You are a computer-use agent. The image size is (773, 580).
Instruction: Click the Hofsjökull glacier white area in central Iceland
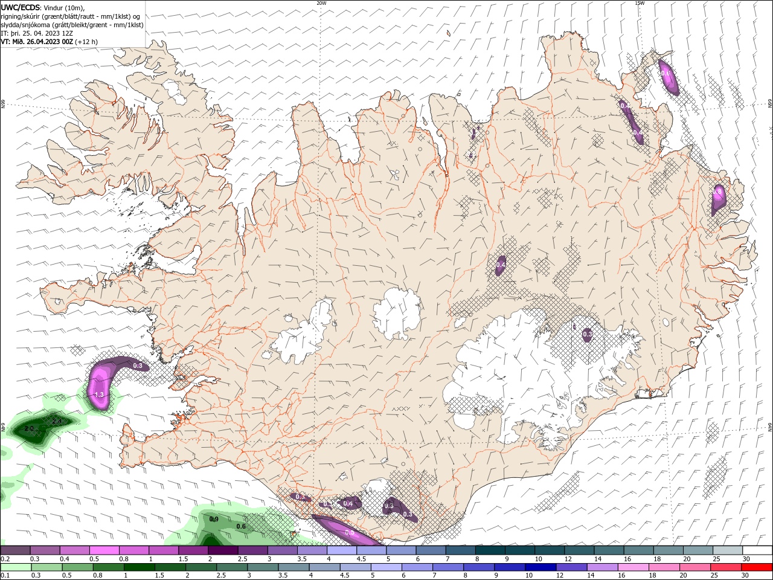click(397, 314)
